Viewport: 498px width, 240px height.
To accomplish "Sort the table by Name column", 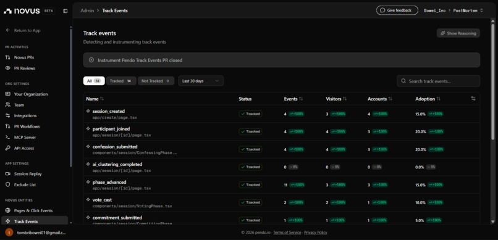I will click(x=95, y=99).
